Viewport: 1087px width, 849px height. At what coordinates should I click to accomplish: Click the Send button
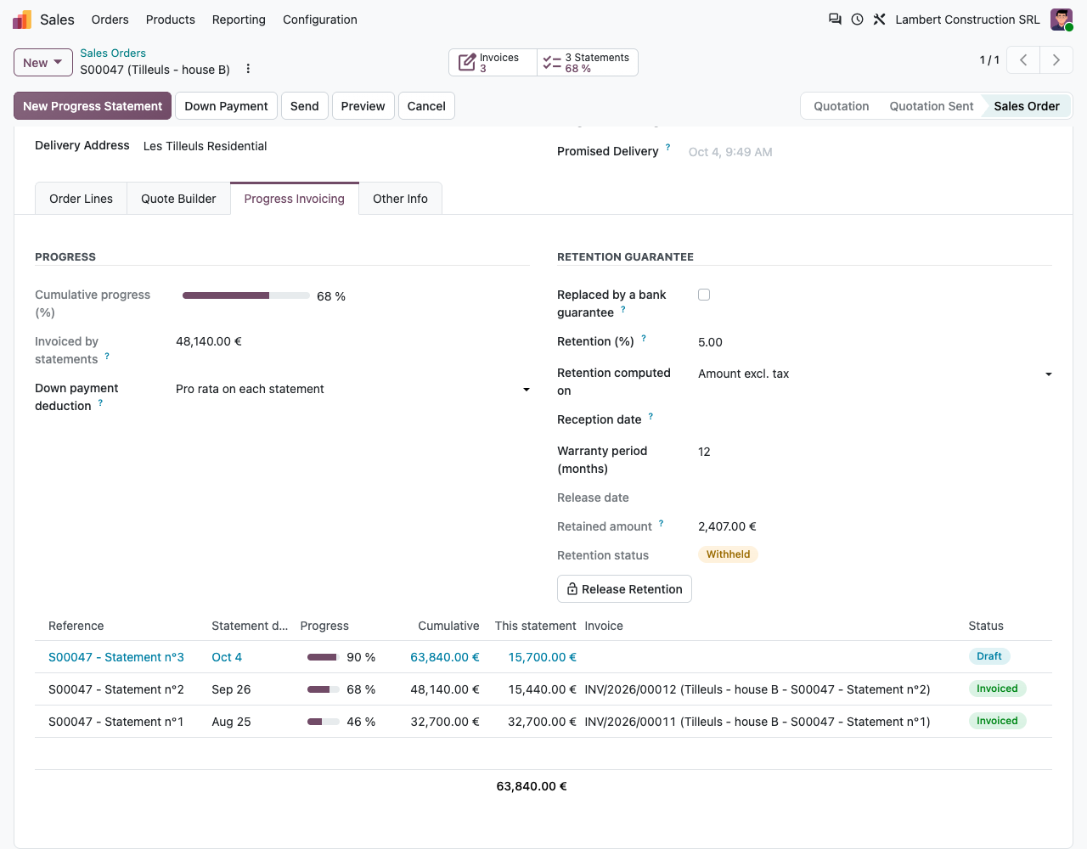304,106
